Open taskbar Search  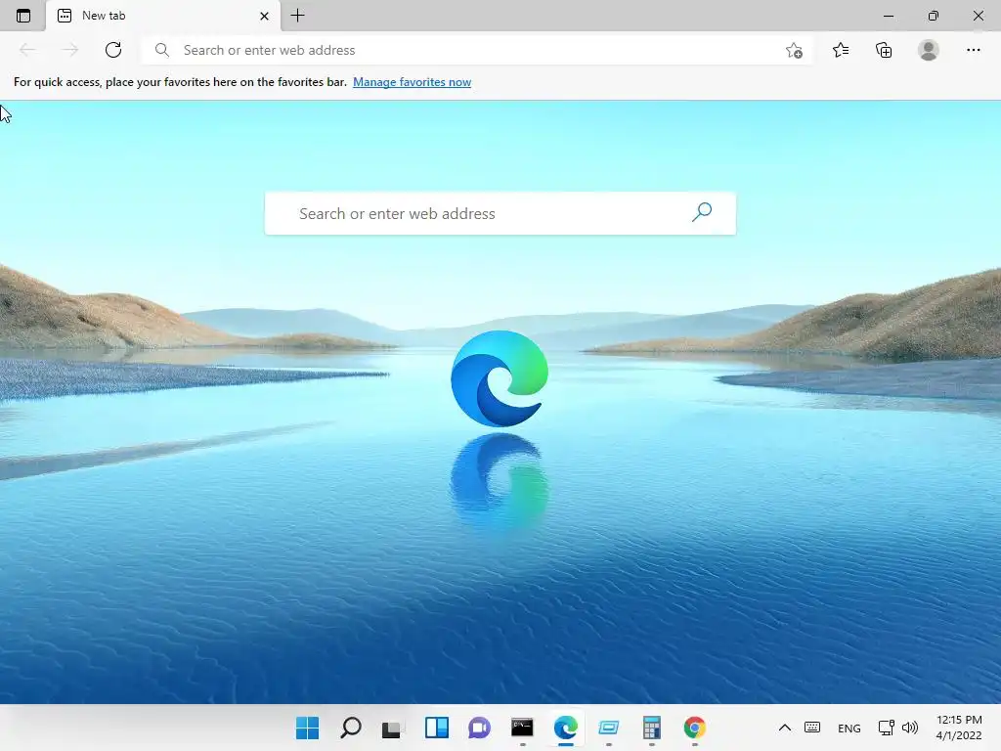pos(351,728)
